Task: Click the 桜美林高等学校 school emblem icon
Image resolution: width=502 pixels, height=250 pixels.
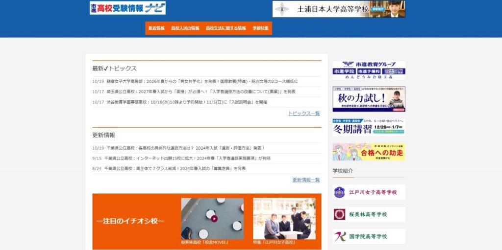Action: tap(339, 214)
